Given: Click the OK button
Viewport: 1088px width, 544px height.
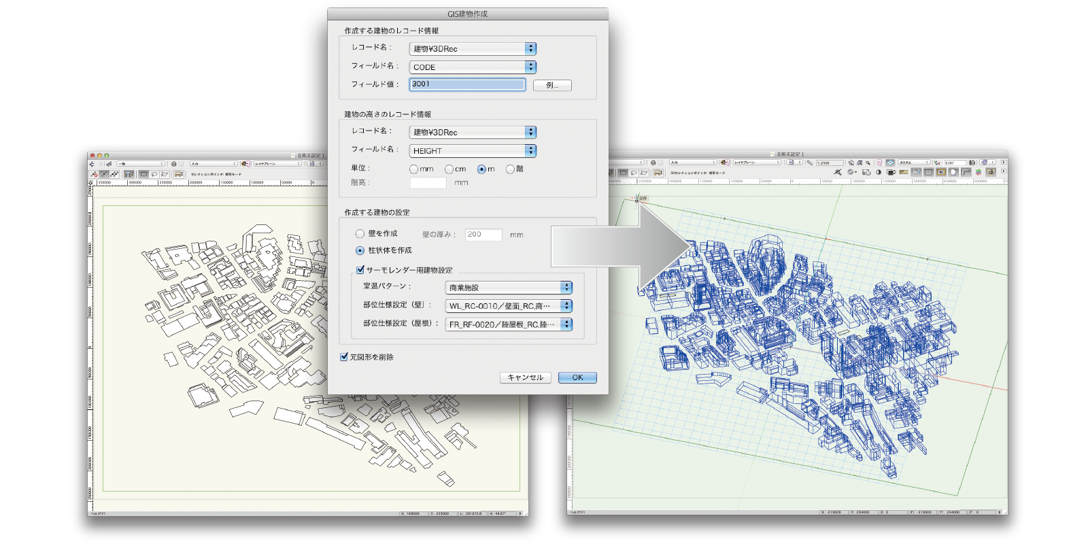Looking at the screenshot, I should pos(577,377).
